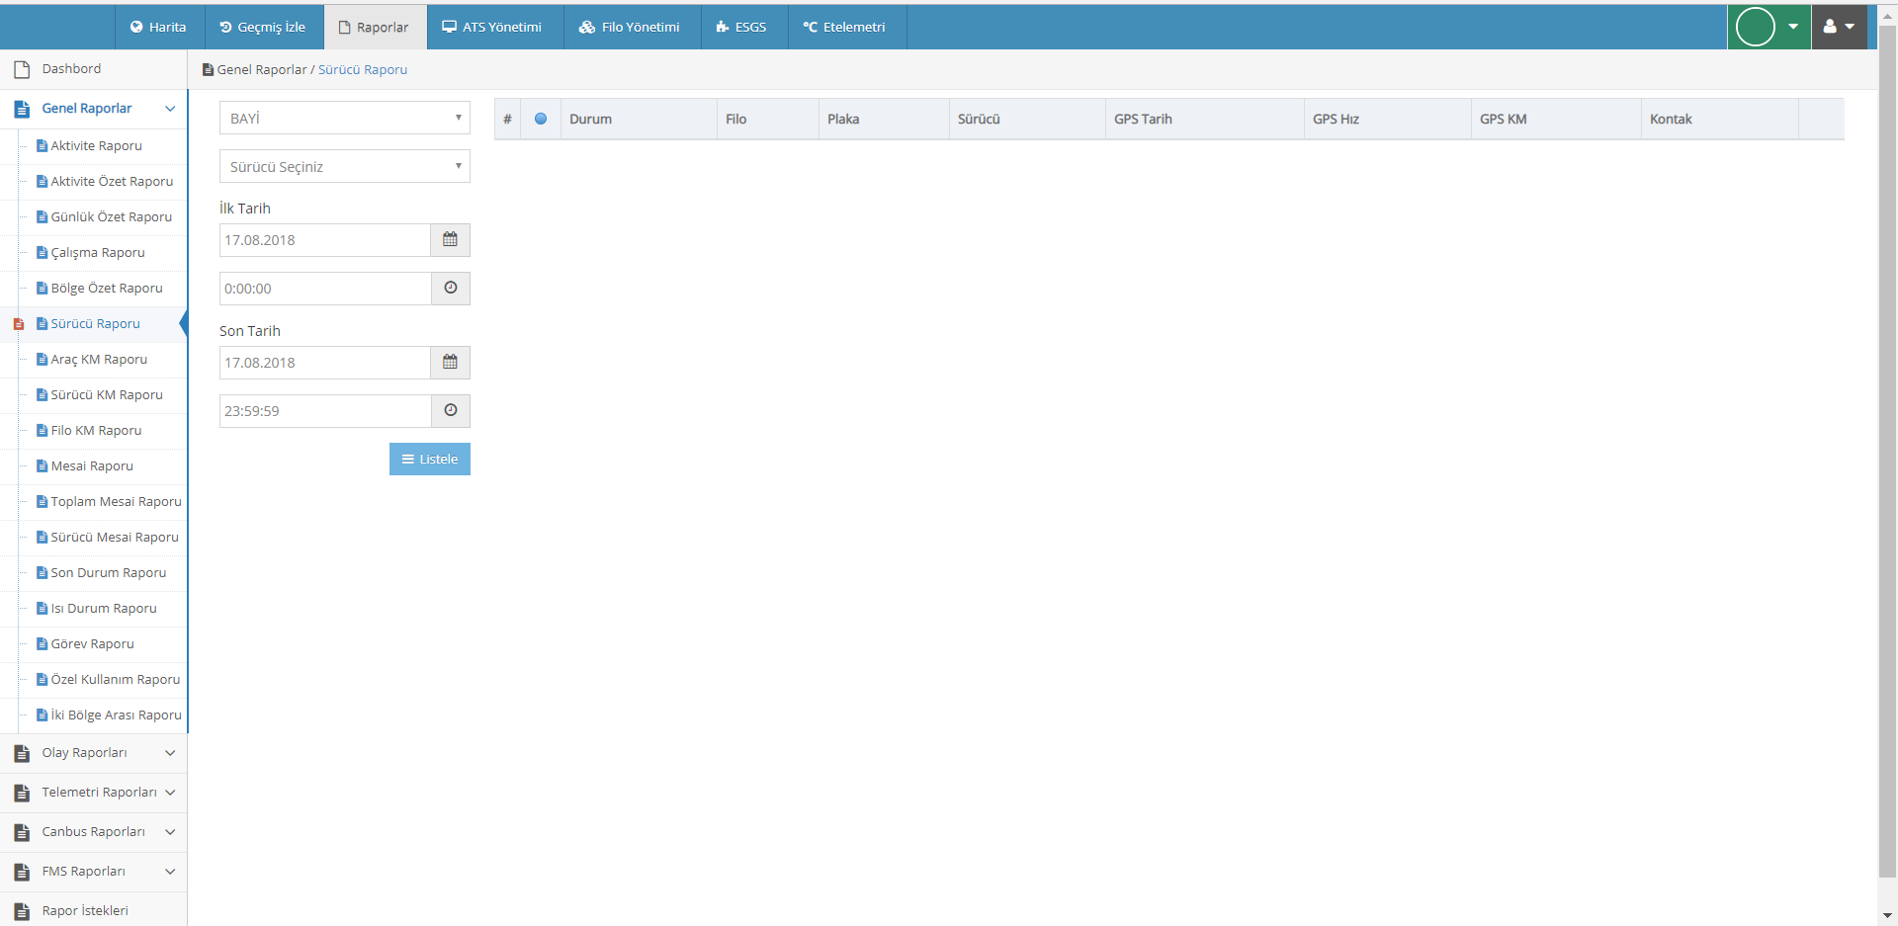Open Son Durum Raporu
The height and width of the screenshot is (926, 1898).
point(109,572)
